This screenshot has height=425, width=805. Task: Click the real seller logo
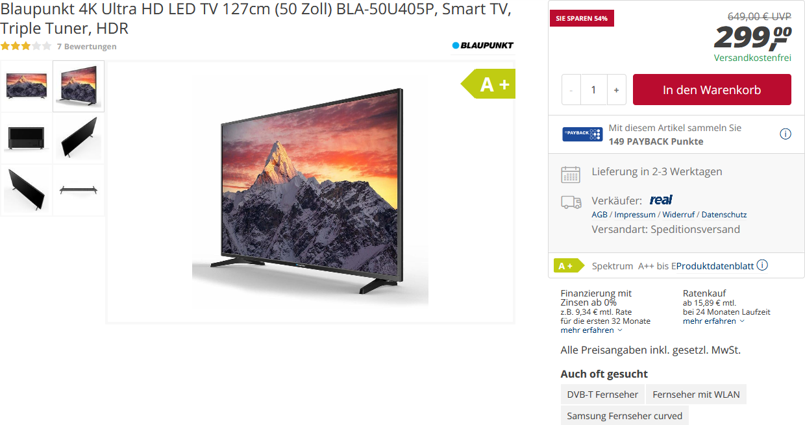click(x=661, y=200)
